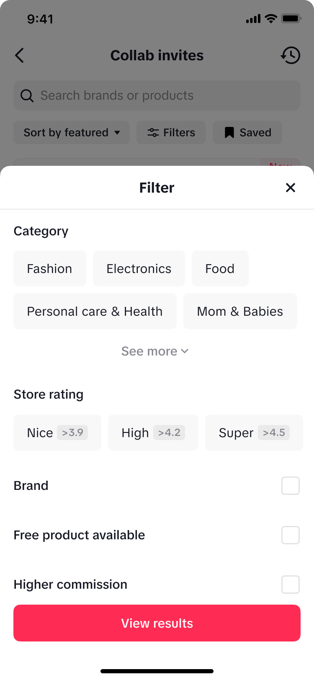Select the Nice >3.9 rating option

(x=57, y=433)
